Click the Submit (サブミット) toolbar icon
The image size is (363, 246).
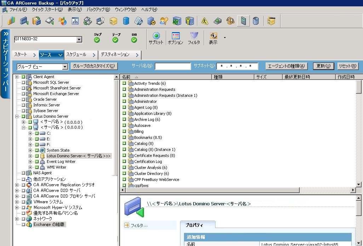pos(156,36)
